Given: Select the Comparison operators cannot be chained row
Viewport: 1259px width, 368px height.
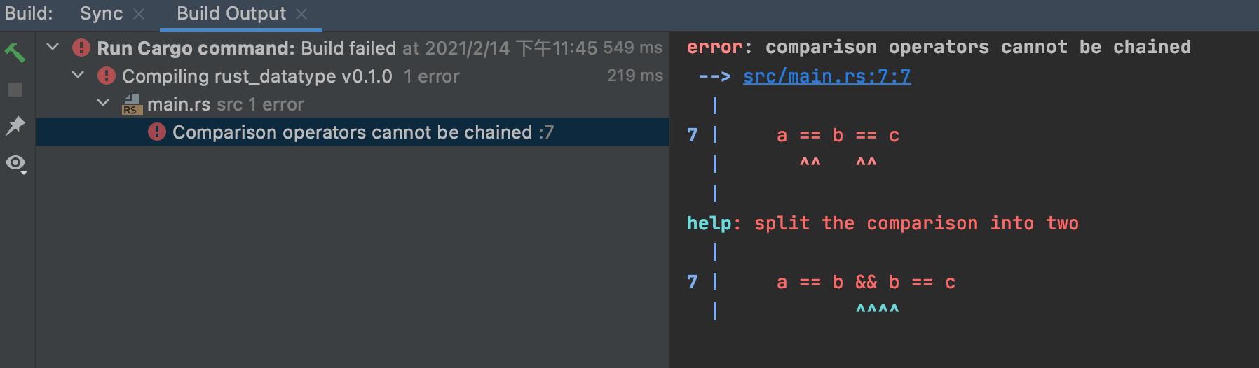Looking at the screenshot, I should (x=352, y=132).
